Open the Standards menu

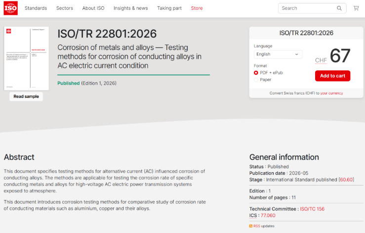36,8
